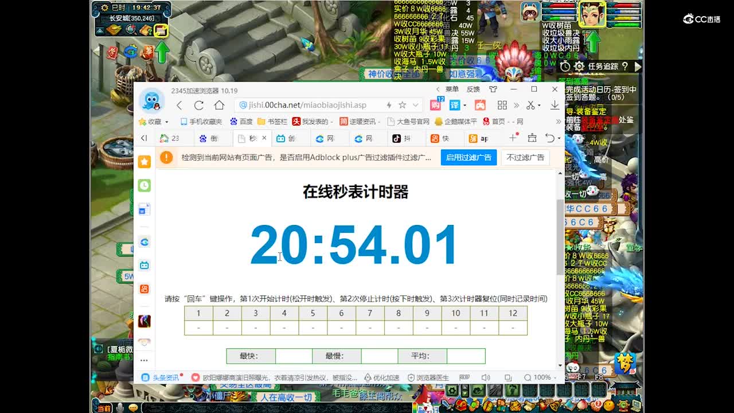Open the Word document sidebar icon
The height and width of the screenshot is (413, 734).
point(144,209)
